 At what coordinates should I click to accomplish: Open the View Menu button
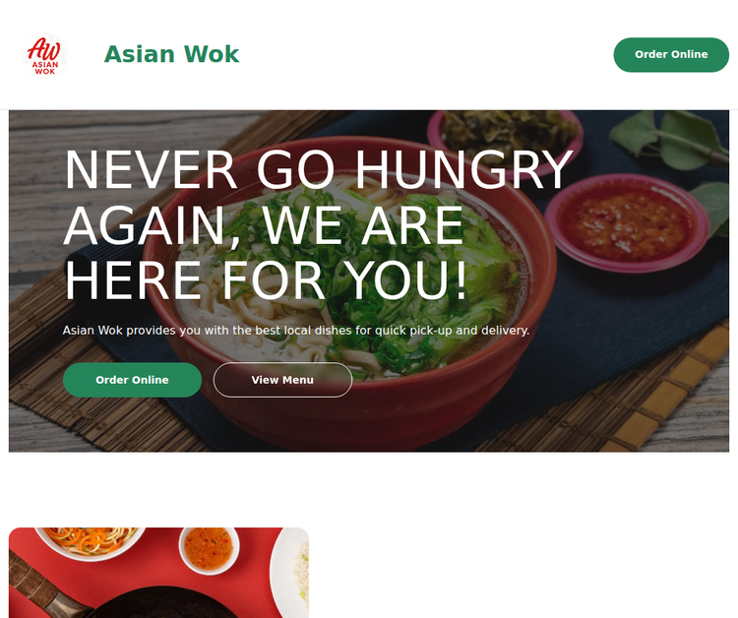point(282,380)
